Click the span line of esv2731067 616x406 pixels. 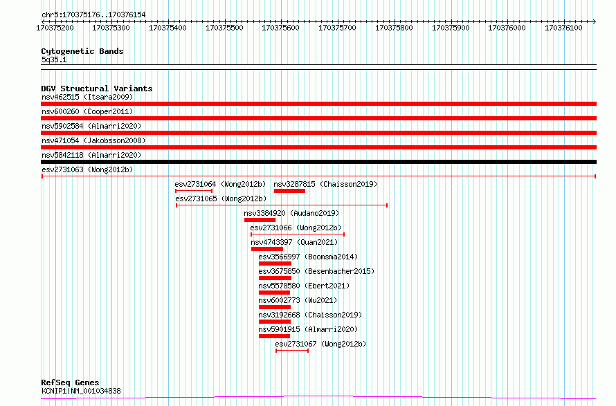[x=292, y=351]
